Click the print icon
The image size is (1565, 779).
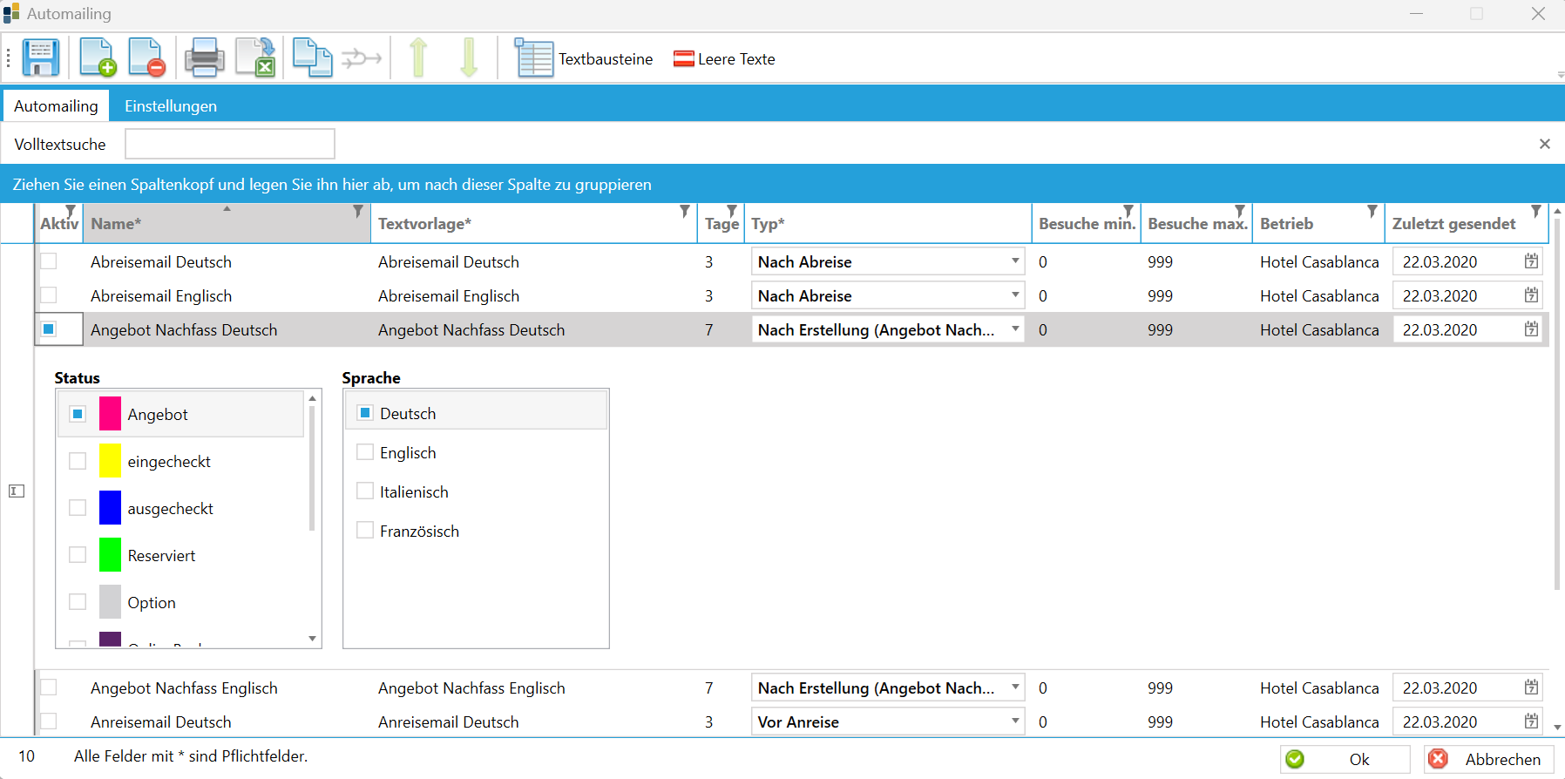(205, 58)
